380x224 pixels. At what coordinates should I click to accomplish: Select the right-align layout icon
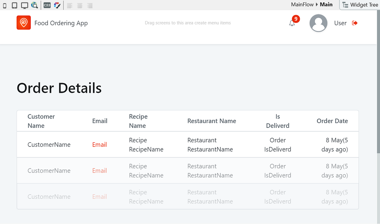click(x=89, y=5)
